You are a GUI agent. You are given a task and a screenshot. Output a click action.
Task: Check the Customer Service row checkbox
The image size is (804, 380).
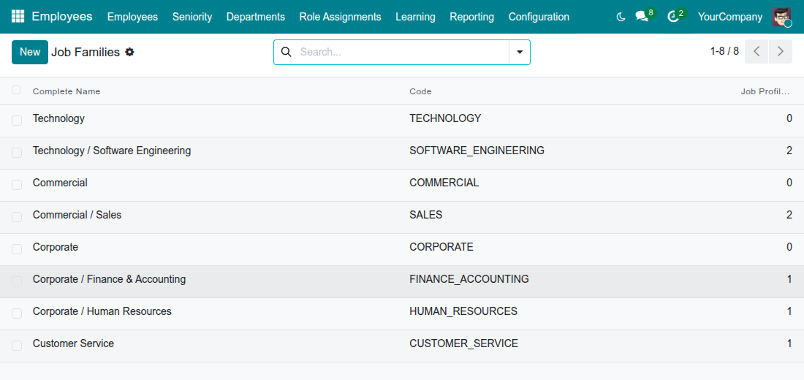(17, 346)
